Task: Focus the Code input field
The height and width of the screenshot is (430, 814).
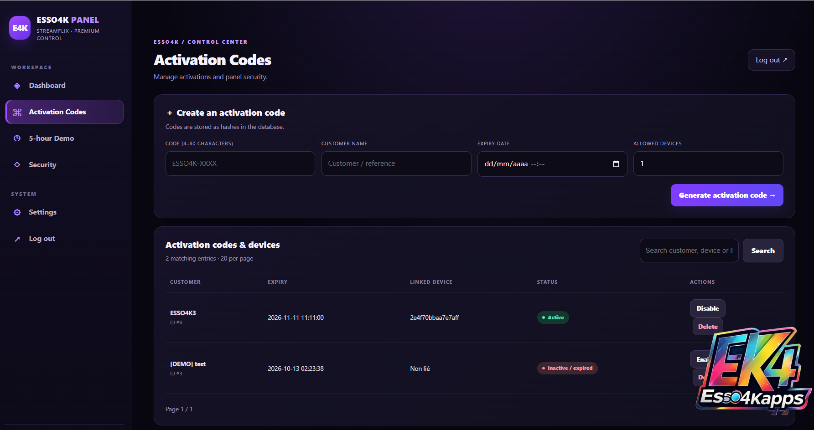Action: [240, 164]
